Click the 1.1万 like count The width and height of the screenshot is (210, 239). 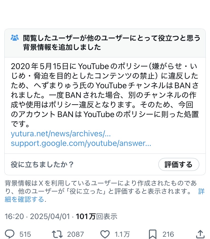[x=122, y=234]
